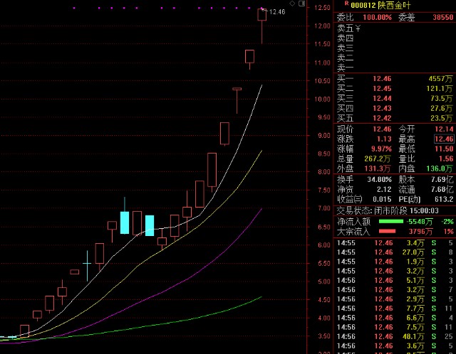The image size is (456, 354).
Task: Click the 卖一 ask row label
Action: [x=345, y=68]
